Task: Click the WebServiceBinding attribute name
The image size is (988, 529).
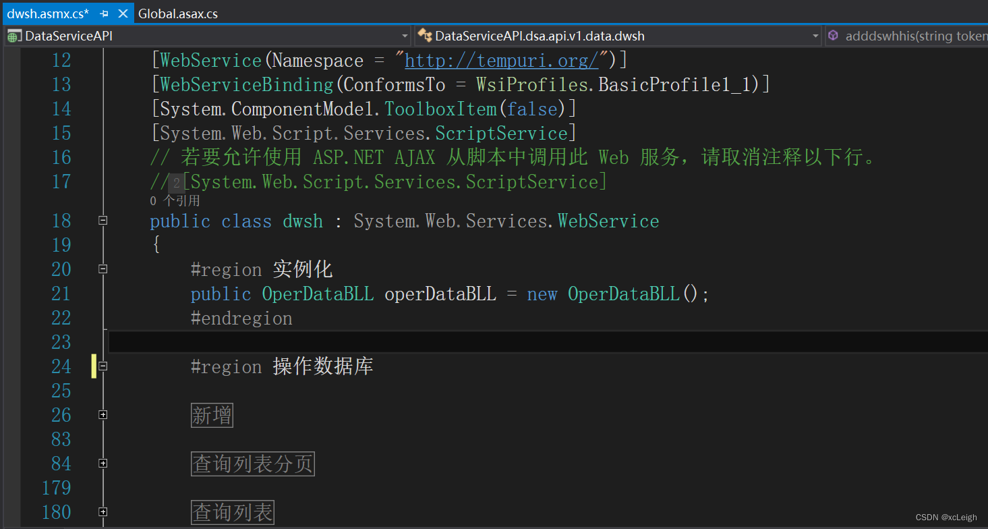Action: click(x=247, y=85)
